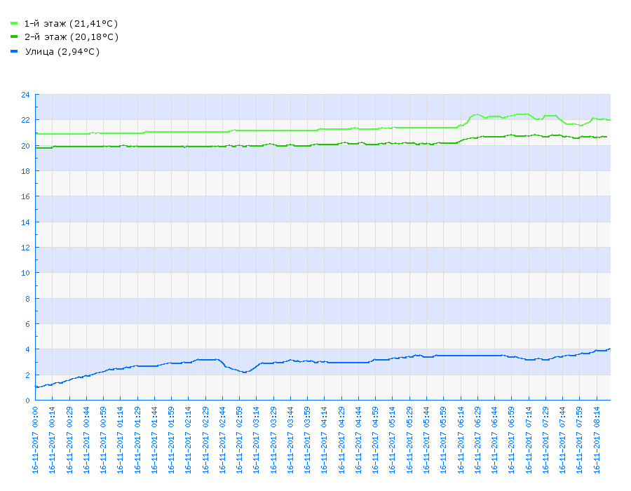Click the y-axis label 10
This screenshot has height=491, width=631.
click(x=25, y=273)
